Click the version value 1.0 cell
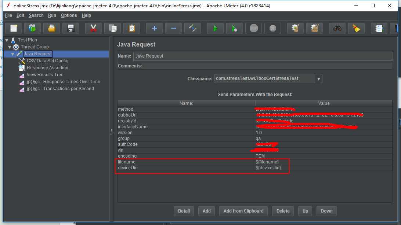This screenshot has height=225, width=401. click(x=324, y=133)
